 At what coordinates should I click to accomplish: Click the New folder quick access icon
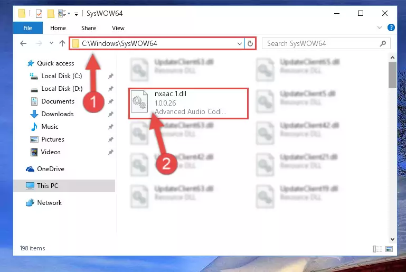tap(51, 14)
